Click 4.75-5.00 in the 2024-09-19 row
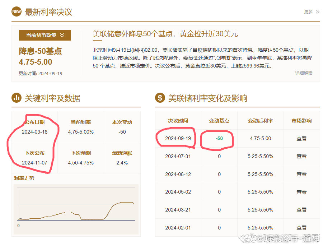The height and width of the screenshot is (246, 323). (261, 138)
